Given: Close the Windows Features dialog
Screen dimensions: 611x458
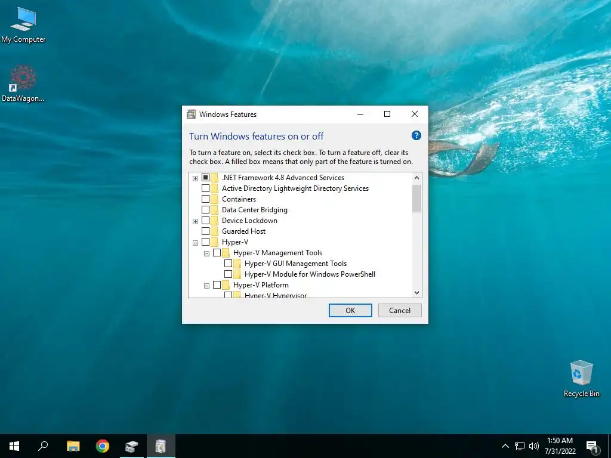Looking at the screenshot, I should click(415, 114).
